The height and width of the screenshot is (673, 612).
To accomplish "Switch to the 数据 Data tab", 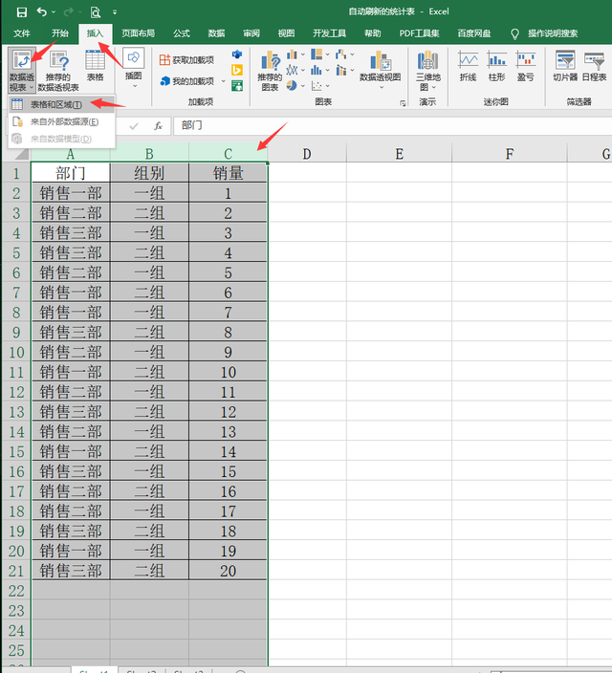I will click(216, 33).
